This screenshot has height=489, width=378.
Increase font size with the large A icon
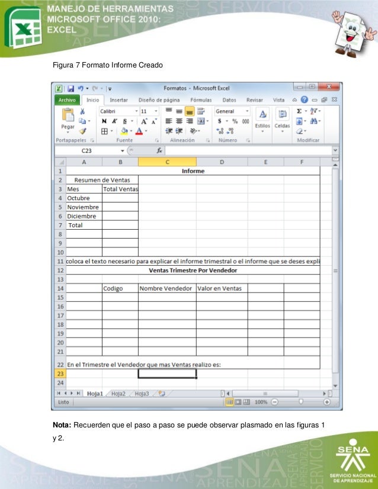[144, 121]
